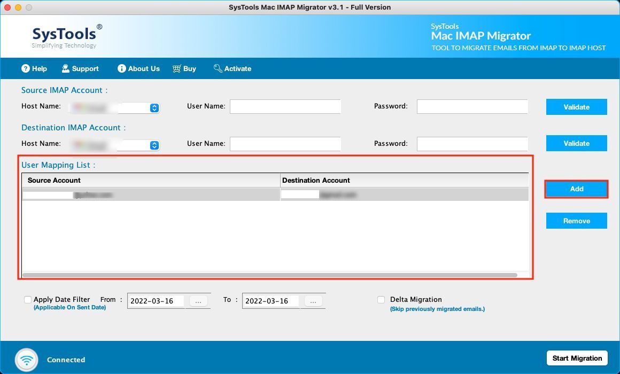Select the source account cell in mapping row
This screenshot has width=620, height=374.
pyautogui.click(x=151, y=194)
